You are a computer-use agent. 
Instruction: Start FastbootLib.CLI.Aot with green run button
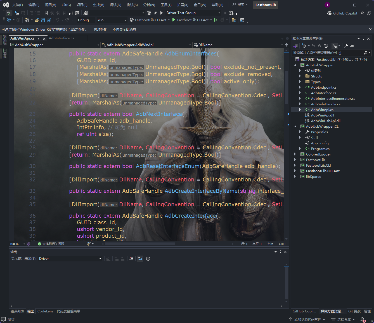(x=174, y=20)
